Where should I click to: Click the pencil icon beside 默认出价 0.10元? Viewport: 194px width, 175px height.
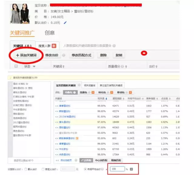tap(65, 23)
